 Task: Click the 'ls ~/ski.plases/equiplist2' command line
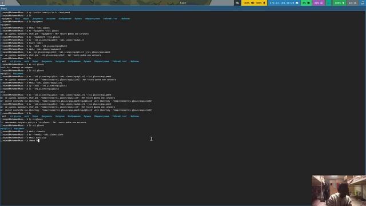pyautogui.click(x=30, y=89)
